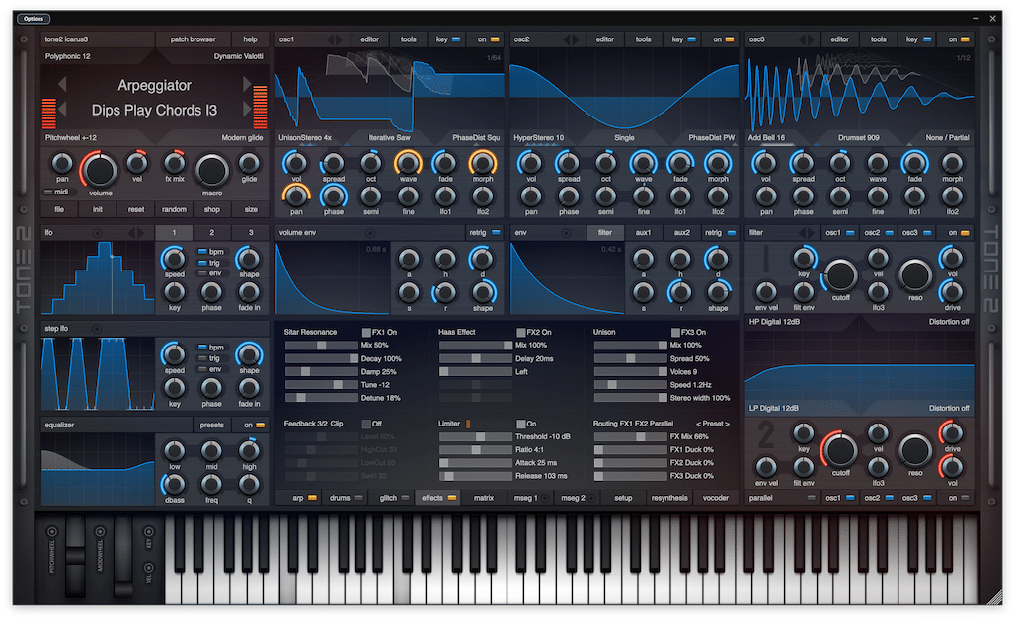Screen dimensions: 1015x620
Task: Click osc2 spread knob
Action: pos(568,163)
